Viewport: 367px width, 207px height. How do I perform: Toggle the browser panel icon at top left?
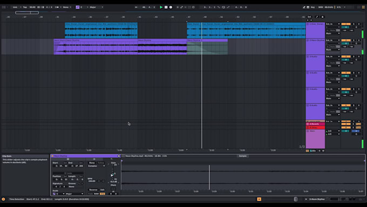[4, 7]
